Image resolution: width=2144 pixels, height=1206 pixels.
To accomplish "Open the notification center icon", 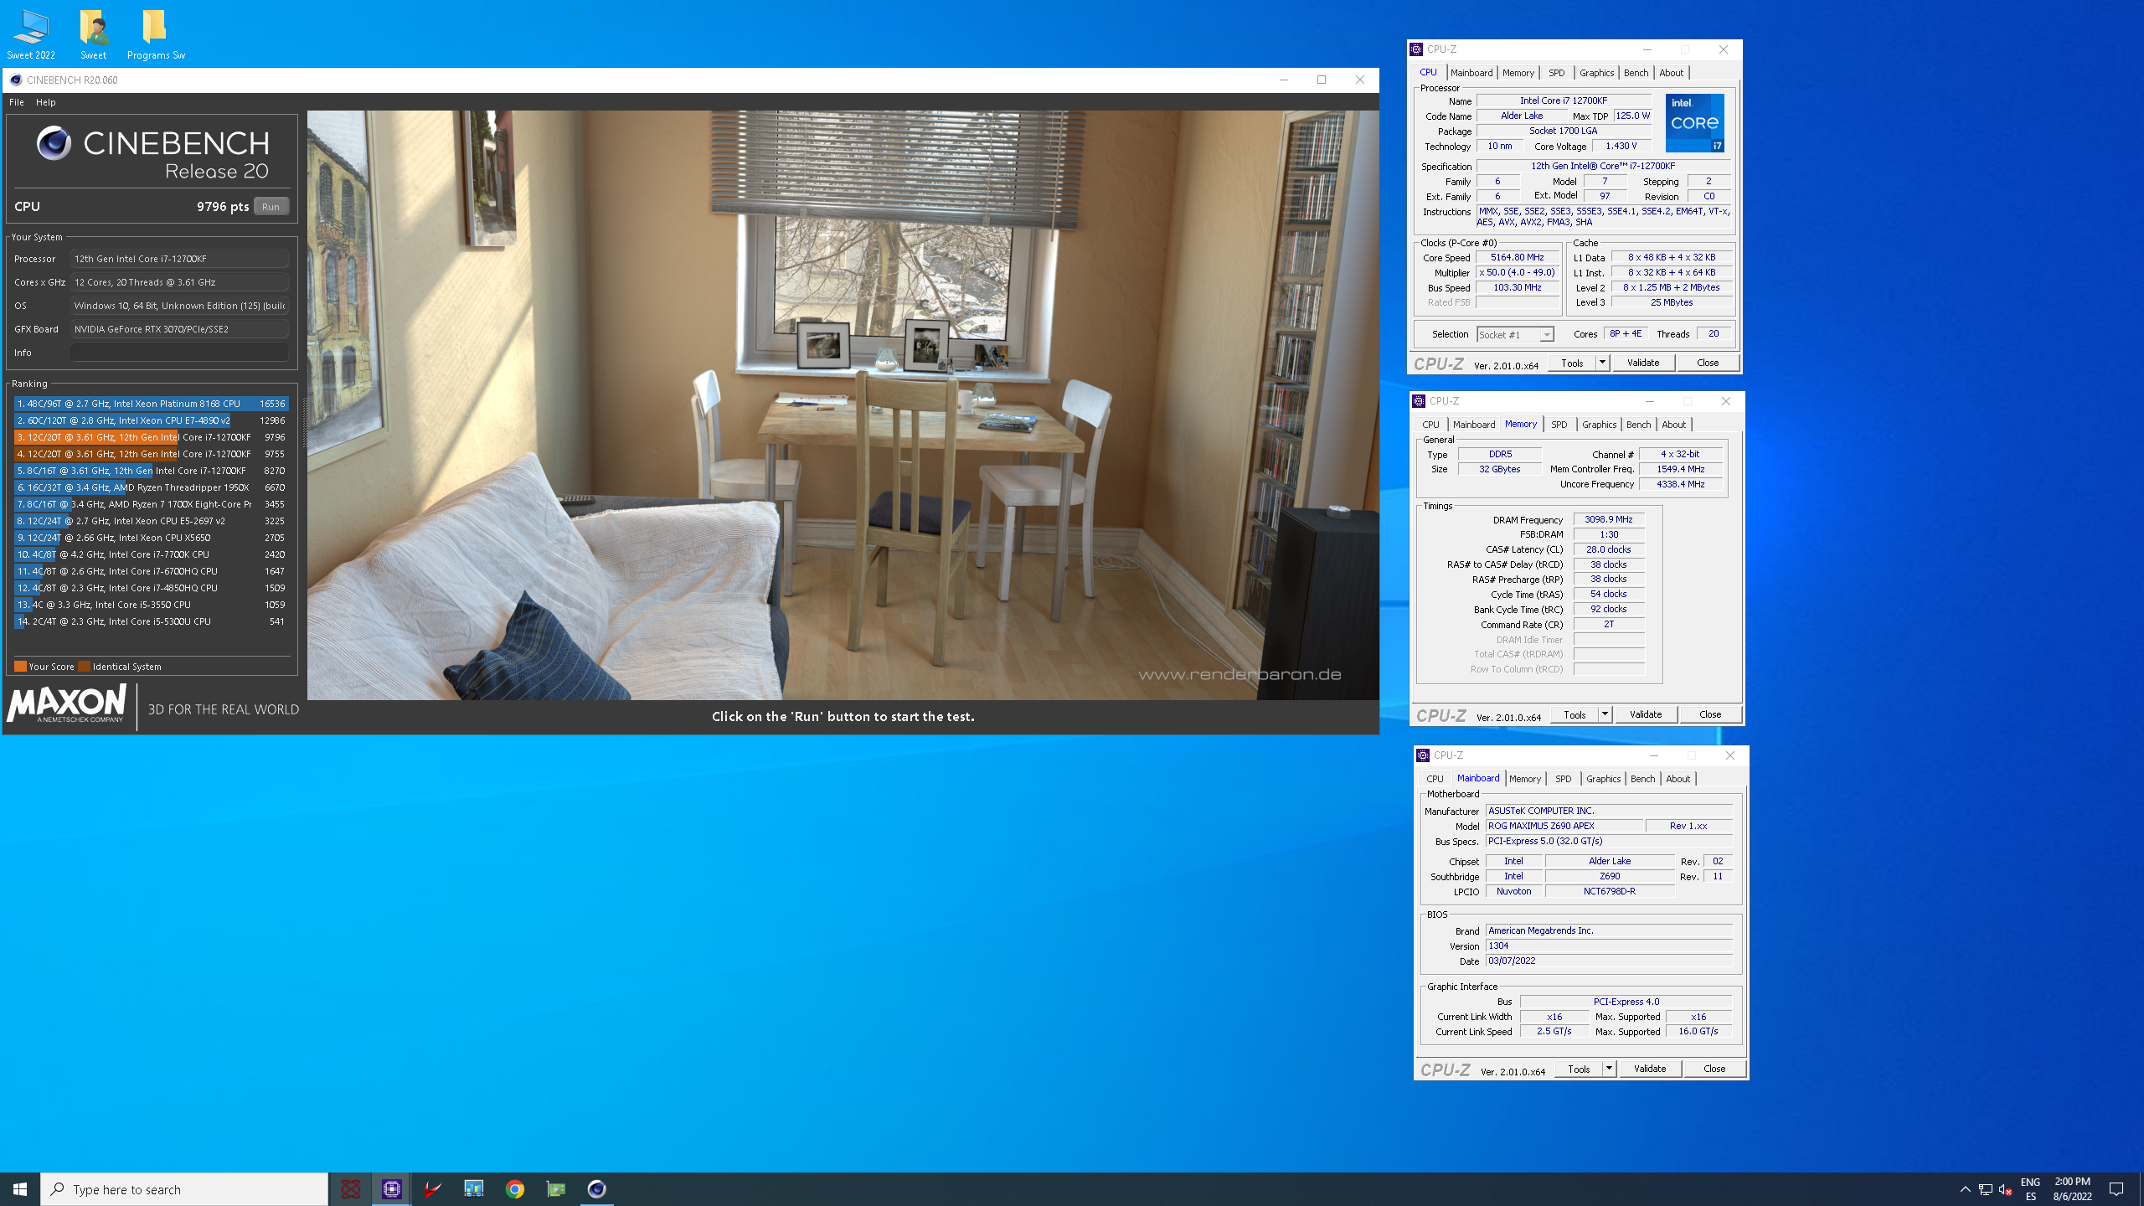I will point(2116,1188).
